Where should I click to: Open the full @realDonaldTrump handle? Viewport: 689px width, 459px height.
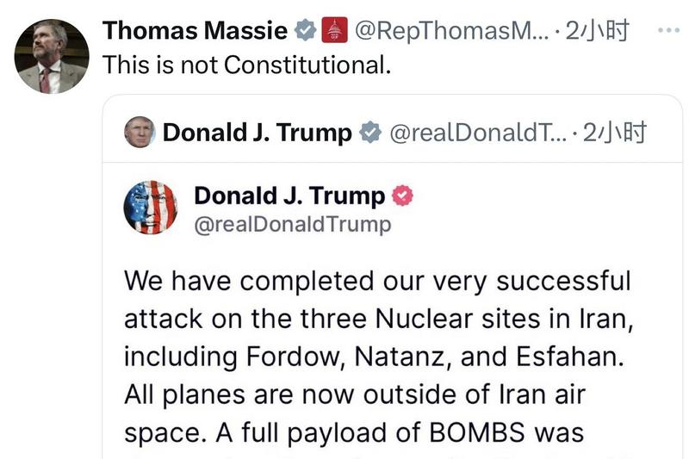click(x=293, y=225)
